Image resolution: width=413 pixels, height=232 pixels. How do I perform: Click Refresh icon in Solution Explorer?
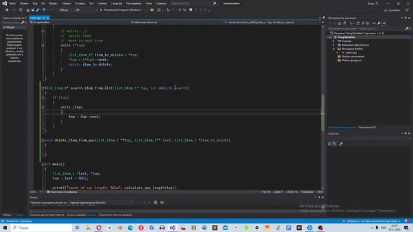[x=358, y=23]
